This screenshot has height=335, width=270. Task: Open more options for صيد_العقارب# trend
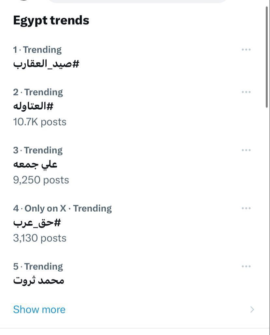coord(246,50)
